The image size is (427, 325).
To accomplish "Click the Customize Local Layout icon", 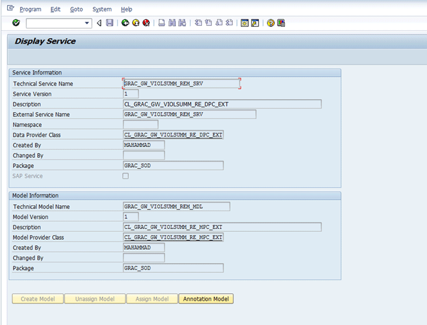I will click(281, 23).
